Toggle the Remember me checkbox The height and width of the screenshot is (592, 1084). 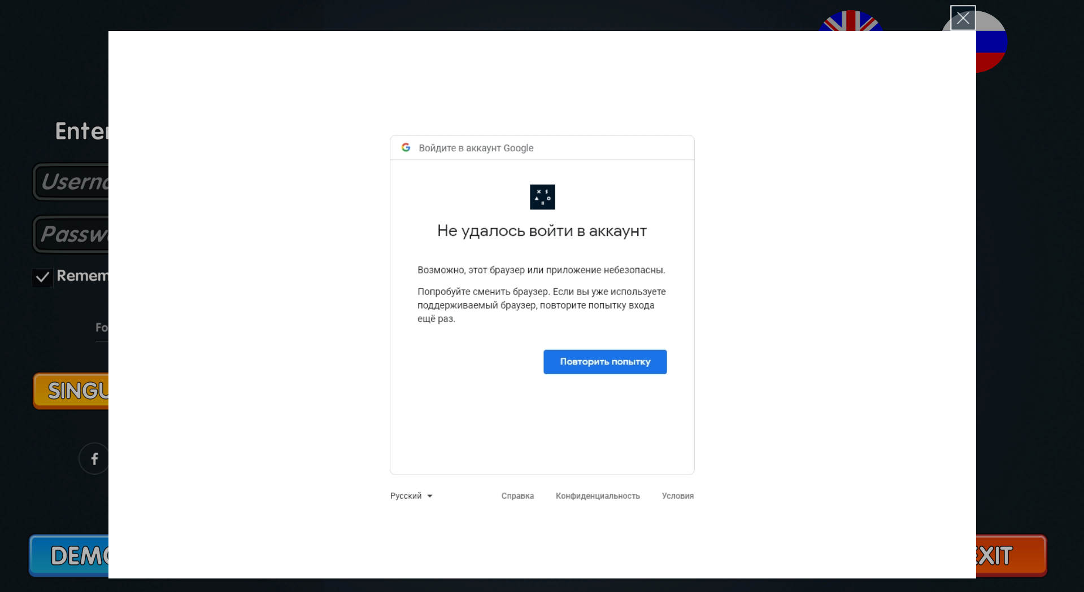tap(42, 277)
